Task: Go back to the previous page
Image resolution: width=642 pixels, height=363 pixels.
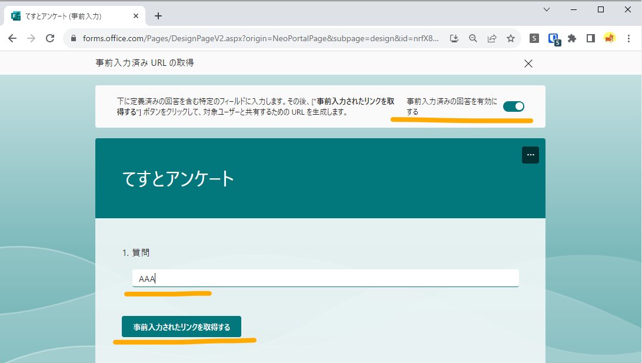Action: pos(12,38)
